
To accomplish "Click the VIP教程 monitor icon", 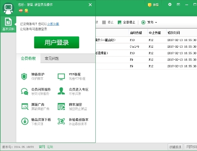I will 61,77.
